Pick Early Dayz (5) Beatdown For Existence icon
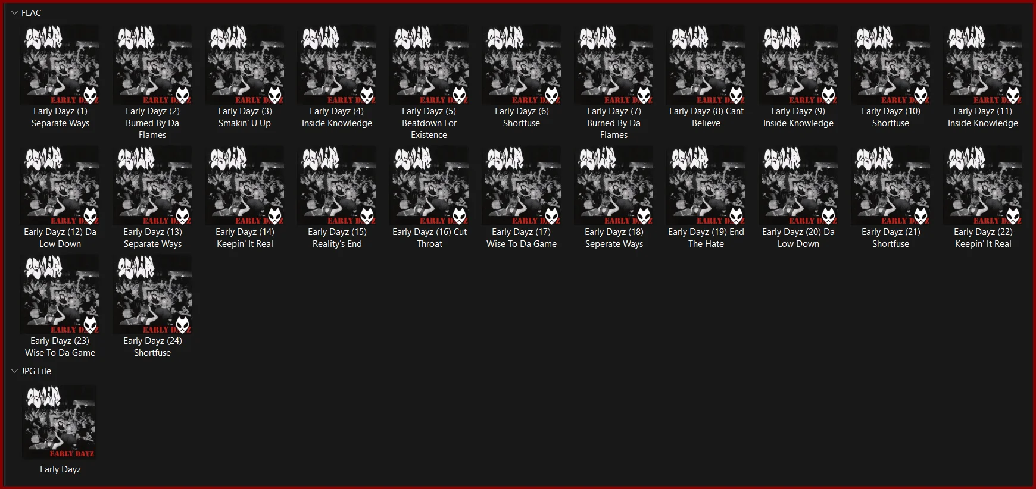Screen dimensions: 1036x489 (429, 64)
